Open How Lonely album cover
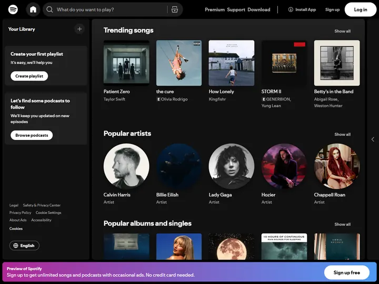 232,63
